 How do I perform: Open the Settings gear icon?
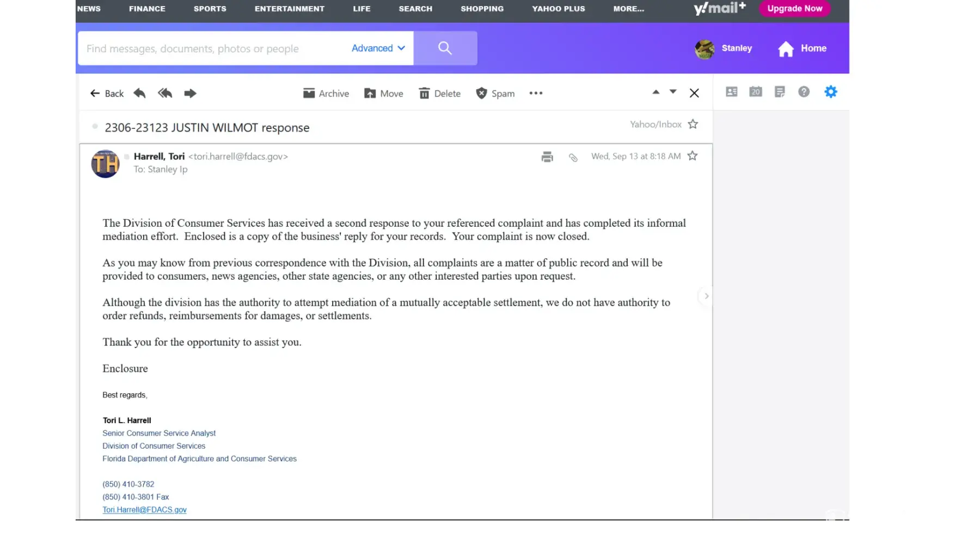coord(831,92)
